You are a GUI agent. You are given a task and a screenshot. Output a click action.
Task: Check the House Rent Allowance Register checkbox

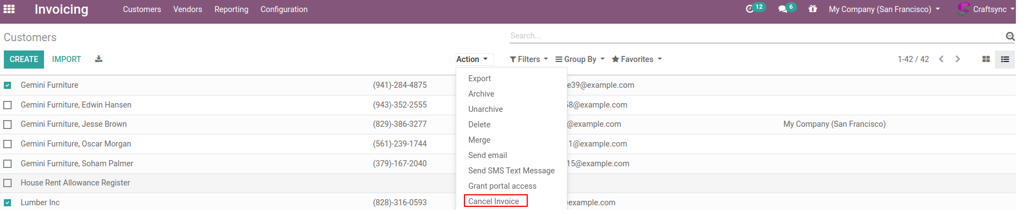[8, 183]
